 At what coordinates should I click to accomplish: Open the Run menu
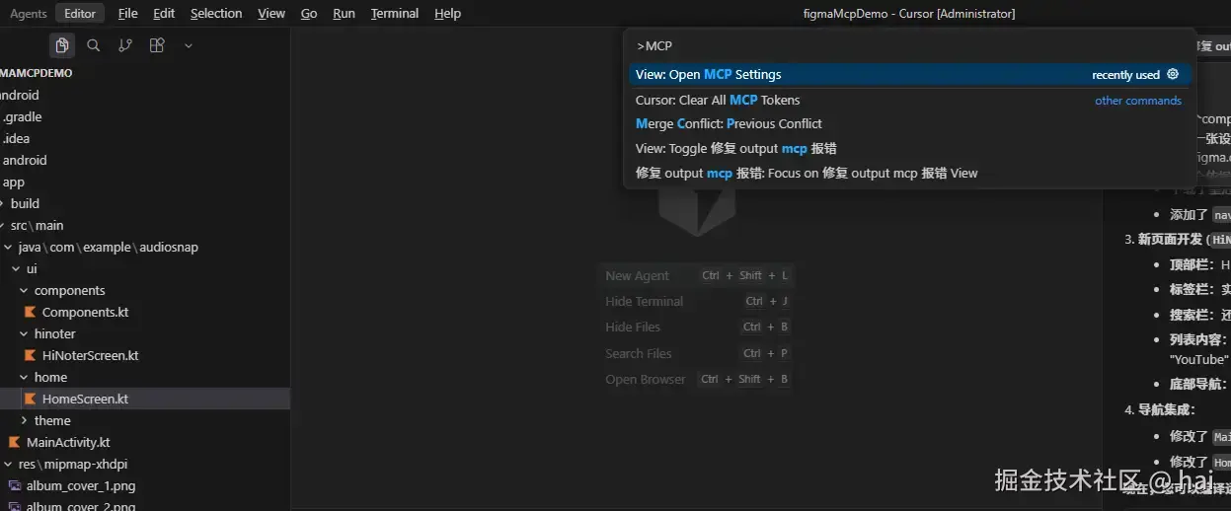tap(344, 14)
